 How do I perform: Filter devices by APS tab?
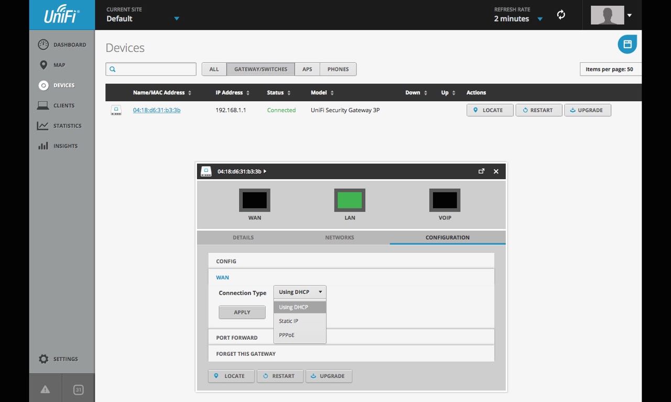(x=307, y=69)
